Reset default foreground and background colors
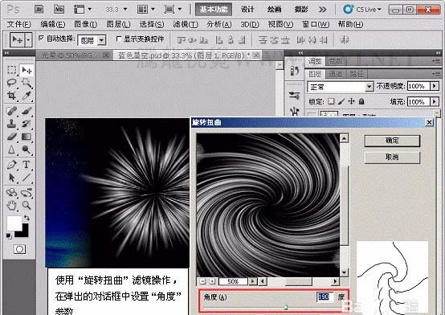This screenshot has width=445, height=315. coord(9,235)
